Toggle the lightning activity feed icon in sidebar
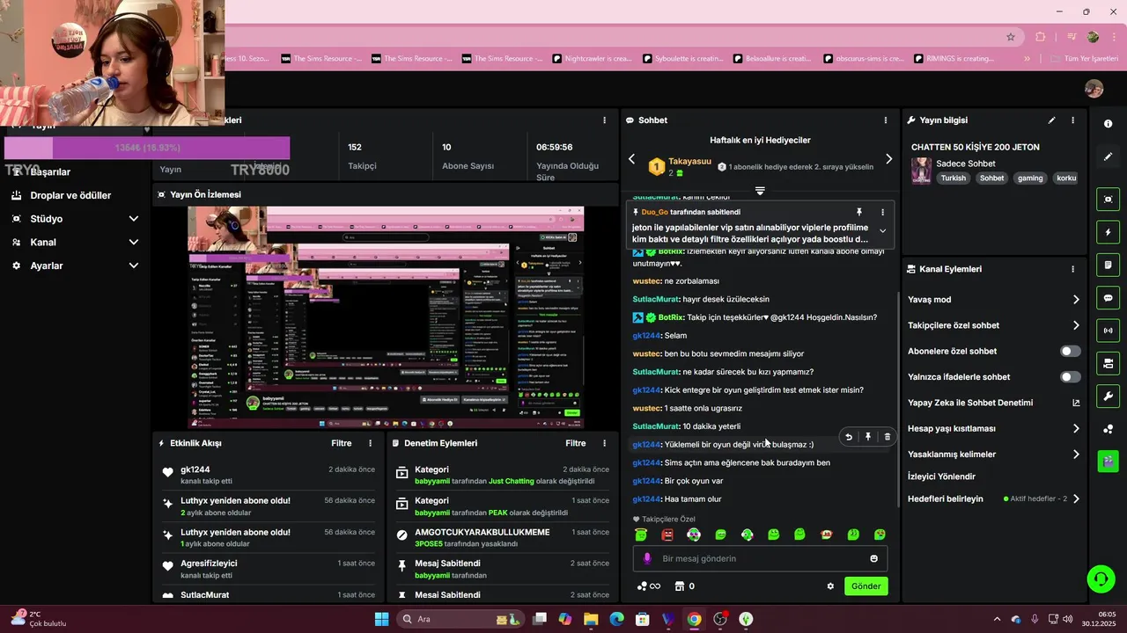 pos(1108,232)
